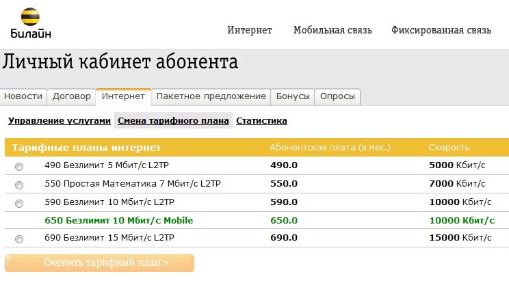The image size is (509, 298).
Task: Open the Статистика link
Action: [x=261, y=121]
